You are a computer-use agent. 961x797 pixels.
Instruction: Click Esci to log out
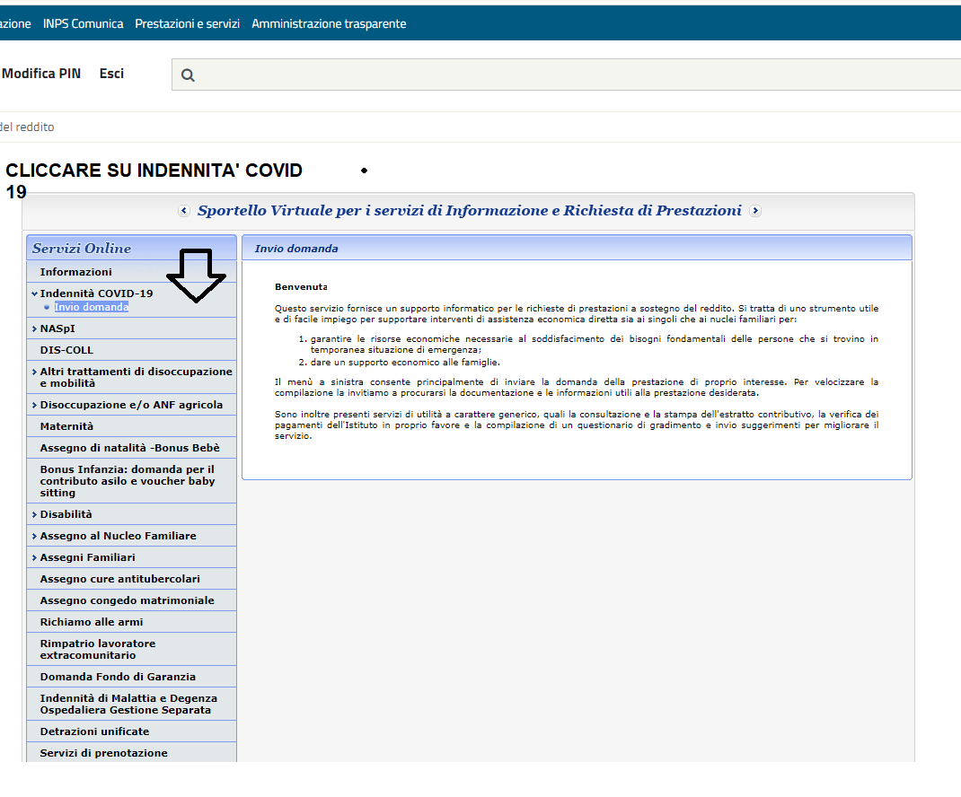(111, 74)
